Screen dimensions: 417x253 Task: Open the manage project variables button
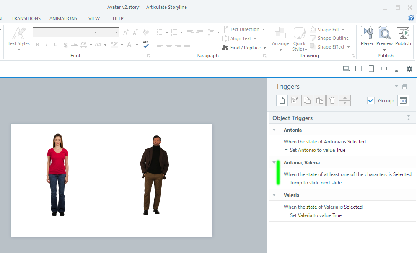pyautogui.click(x=403, y=100)
